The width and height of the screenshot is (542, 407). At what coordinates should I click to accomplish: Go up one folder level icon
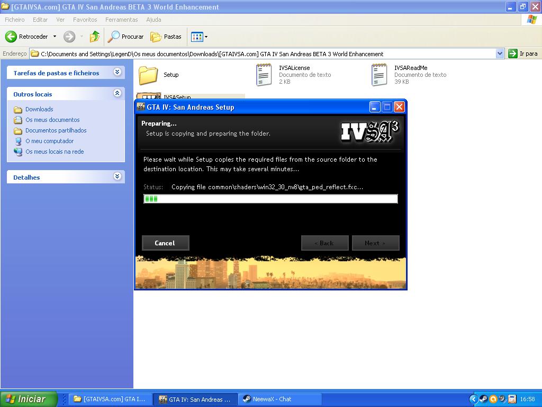94,37
